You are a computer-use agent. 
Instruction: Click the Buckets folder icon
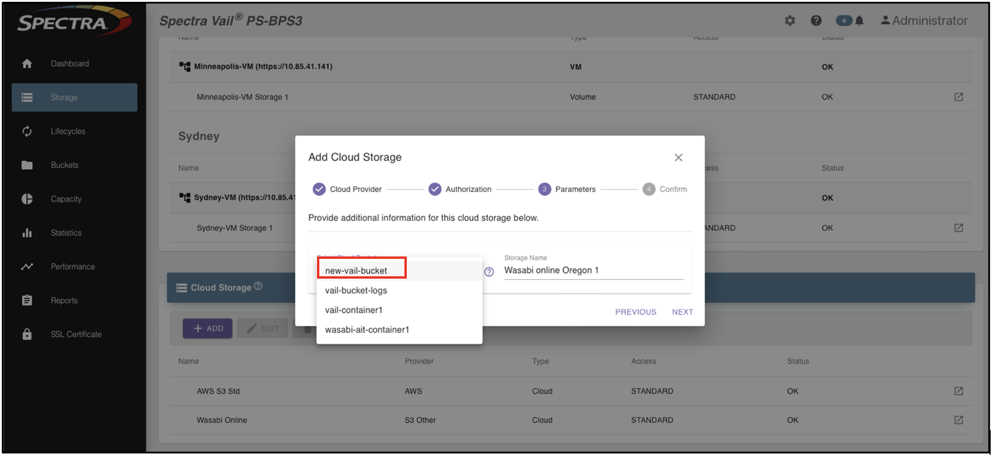pyautogui.click(x=27, y=165)
